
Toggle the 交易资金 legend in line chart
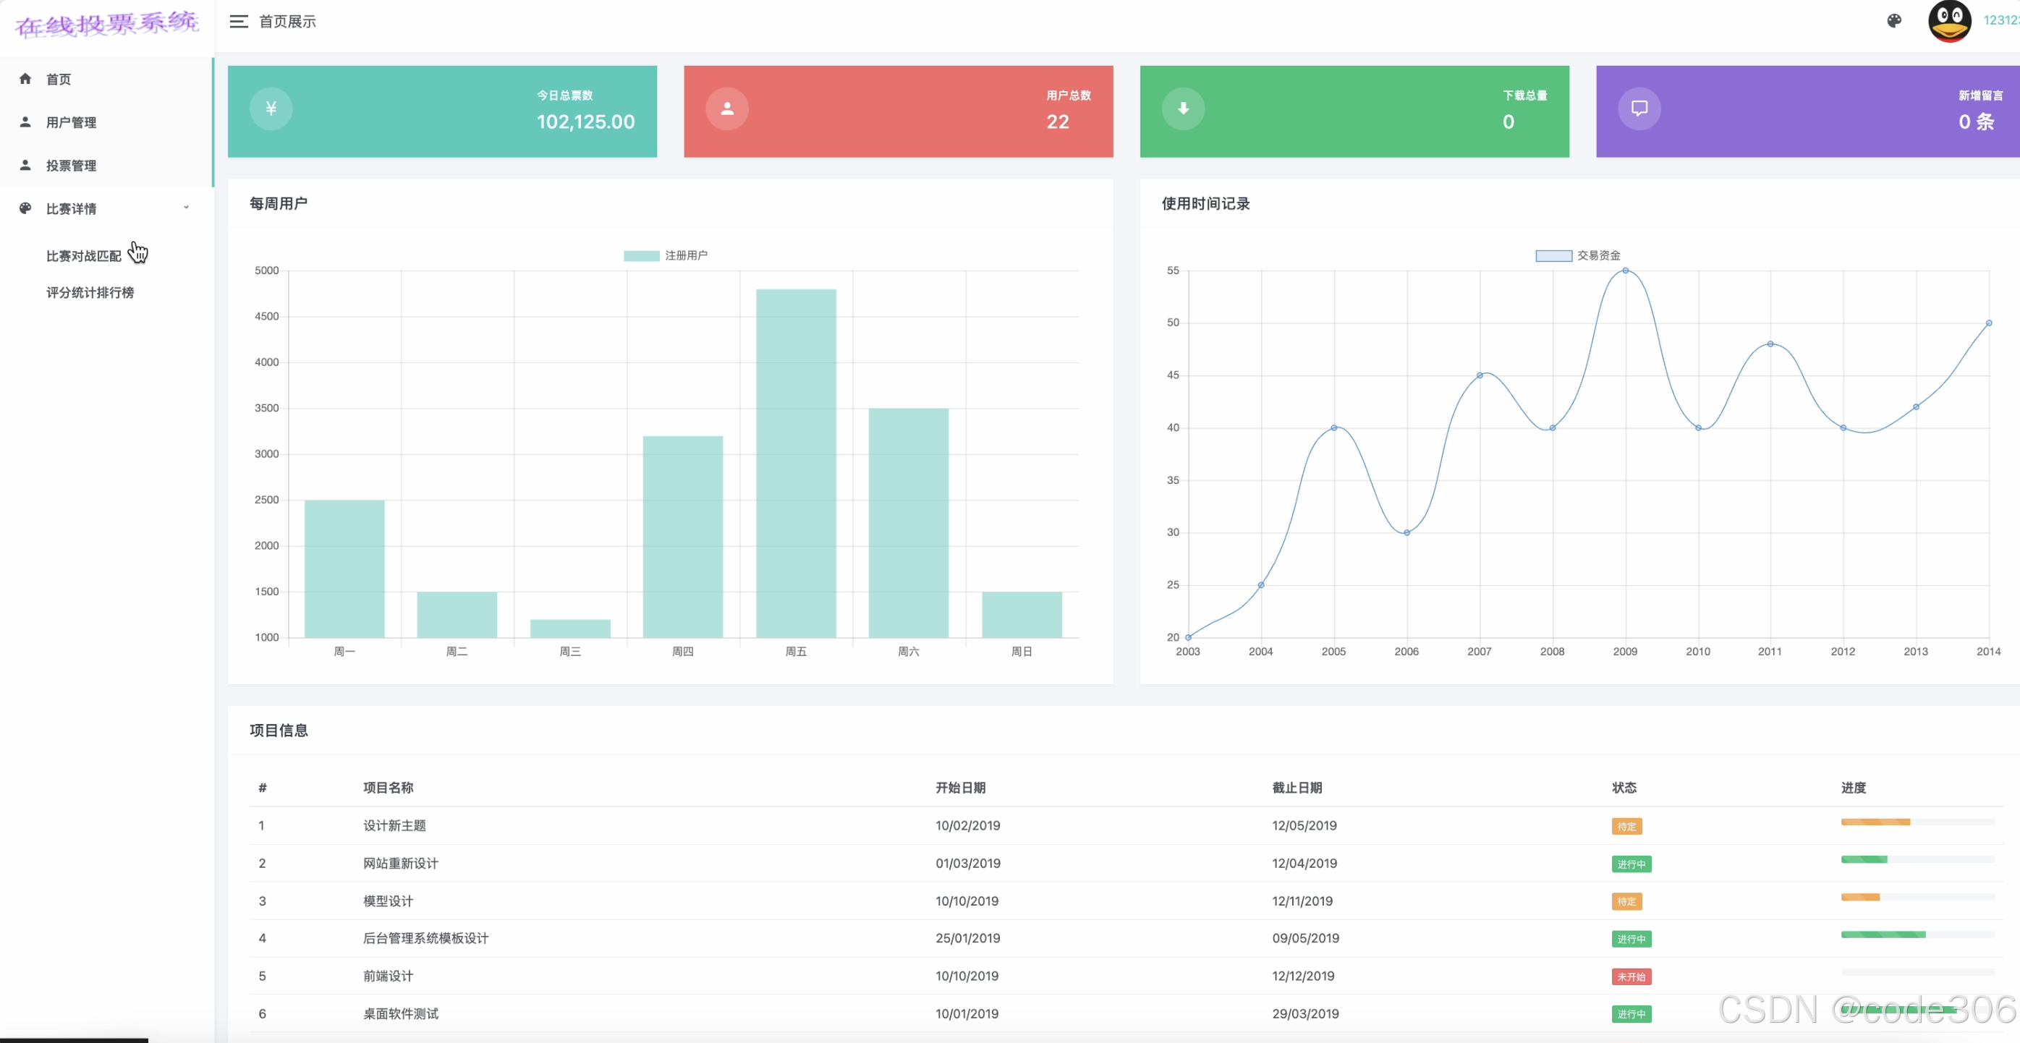coord(1578,255)
